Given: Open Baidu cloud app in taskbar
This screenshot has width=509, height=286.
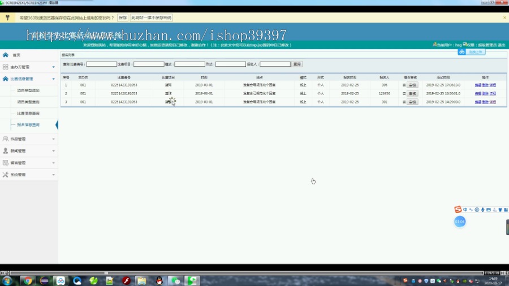Looking at the screenshot, I should pos(61,280).
